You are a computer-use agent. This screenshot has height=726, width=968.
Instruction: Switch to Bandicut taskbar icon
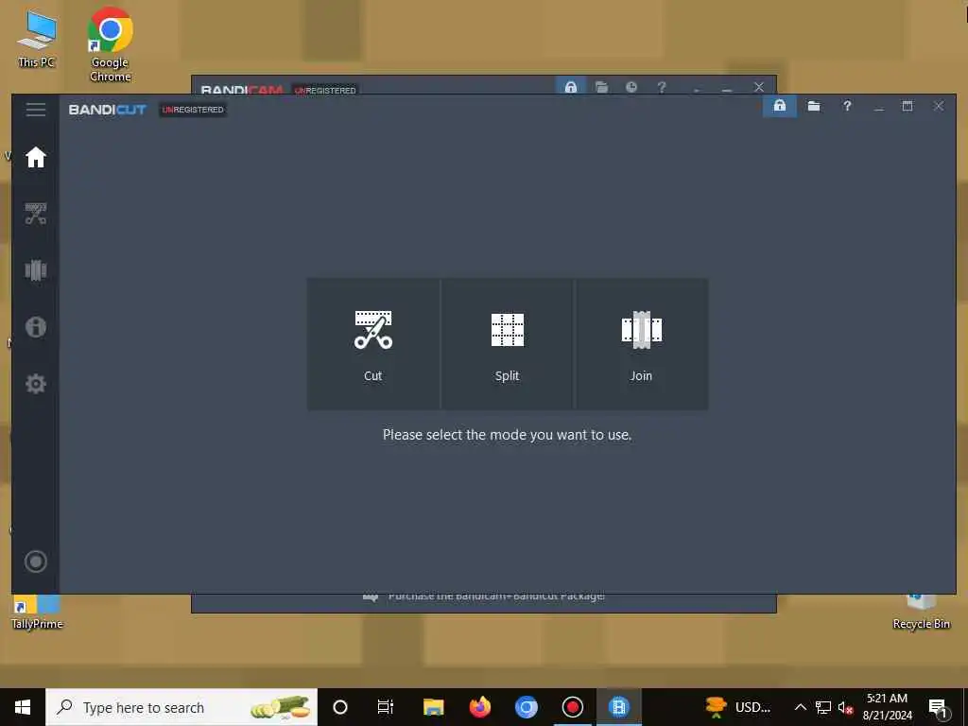click(618, 707)
